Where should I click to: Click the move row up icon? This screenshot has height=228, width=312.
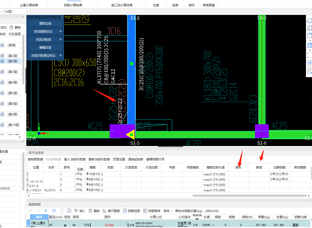pos(62,211)
